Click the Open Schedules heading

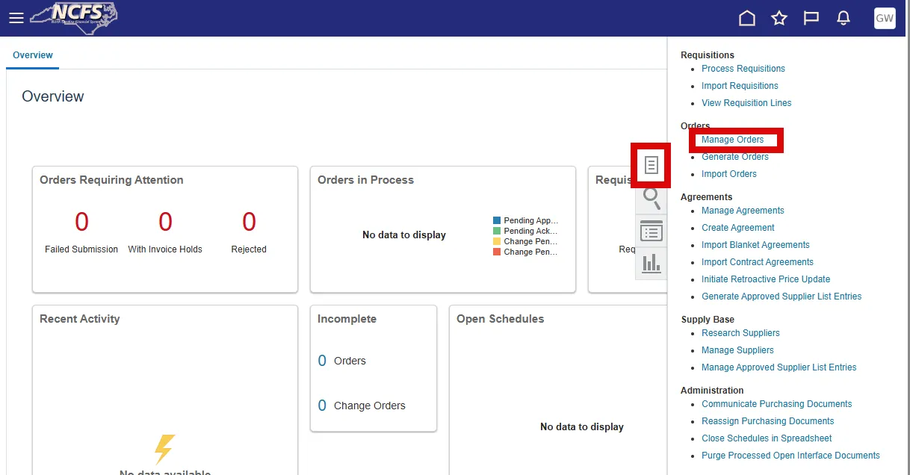click(501, 319)
